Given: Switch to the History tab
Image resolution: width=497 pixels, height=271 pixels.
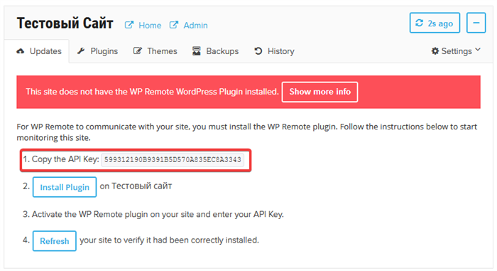Looking at the screenshot, I should (274, 51).
